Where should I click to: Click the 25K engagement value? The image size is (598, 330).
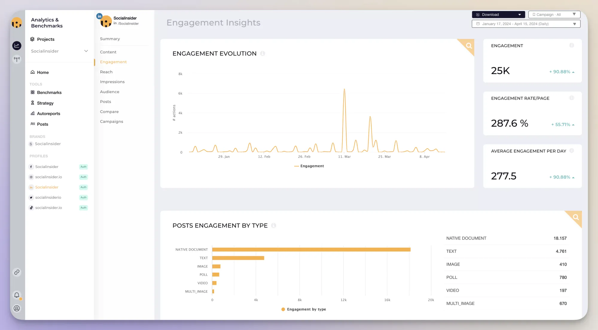500,71
